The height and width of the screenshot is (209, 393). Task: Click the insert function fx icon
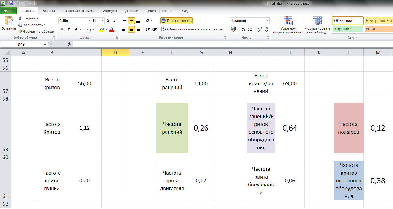69,44
